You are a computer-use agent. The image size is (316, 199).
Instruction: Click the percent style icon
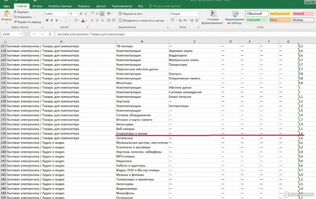pyautogui.click(x=180, y=20)
